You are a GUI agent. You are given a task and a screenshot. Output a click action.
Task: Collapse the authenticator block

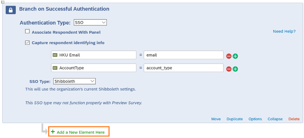coord(275,119)
